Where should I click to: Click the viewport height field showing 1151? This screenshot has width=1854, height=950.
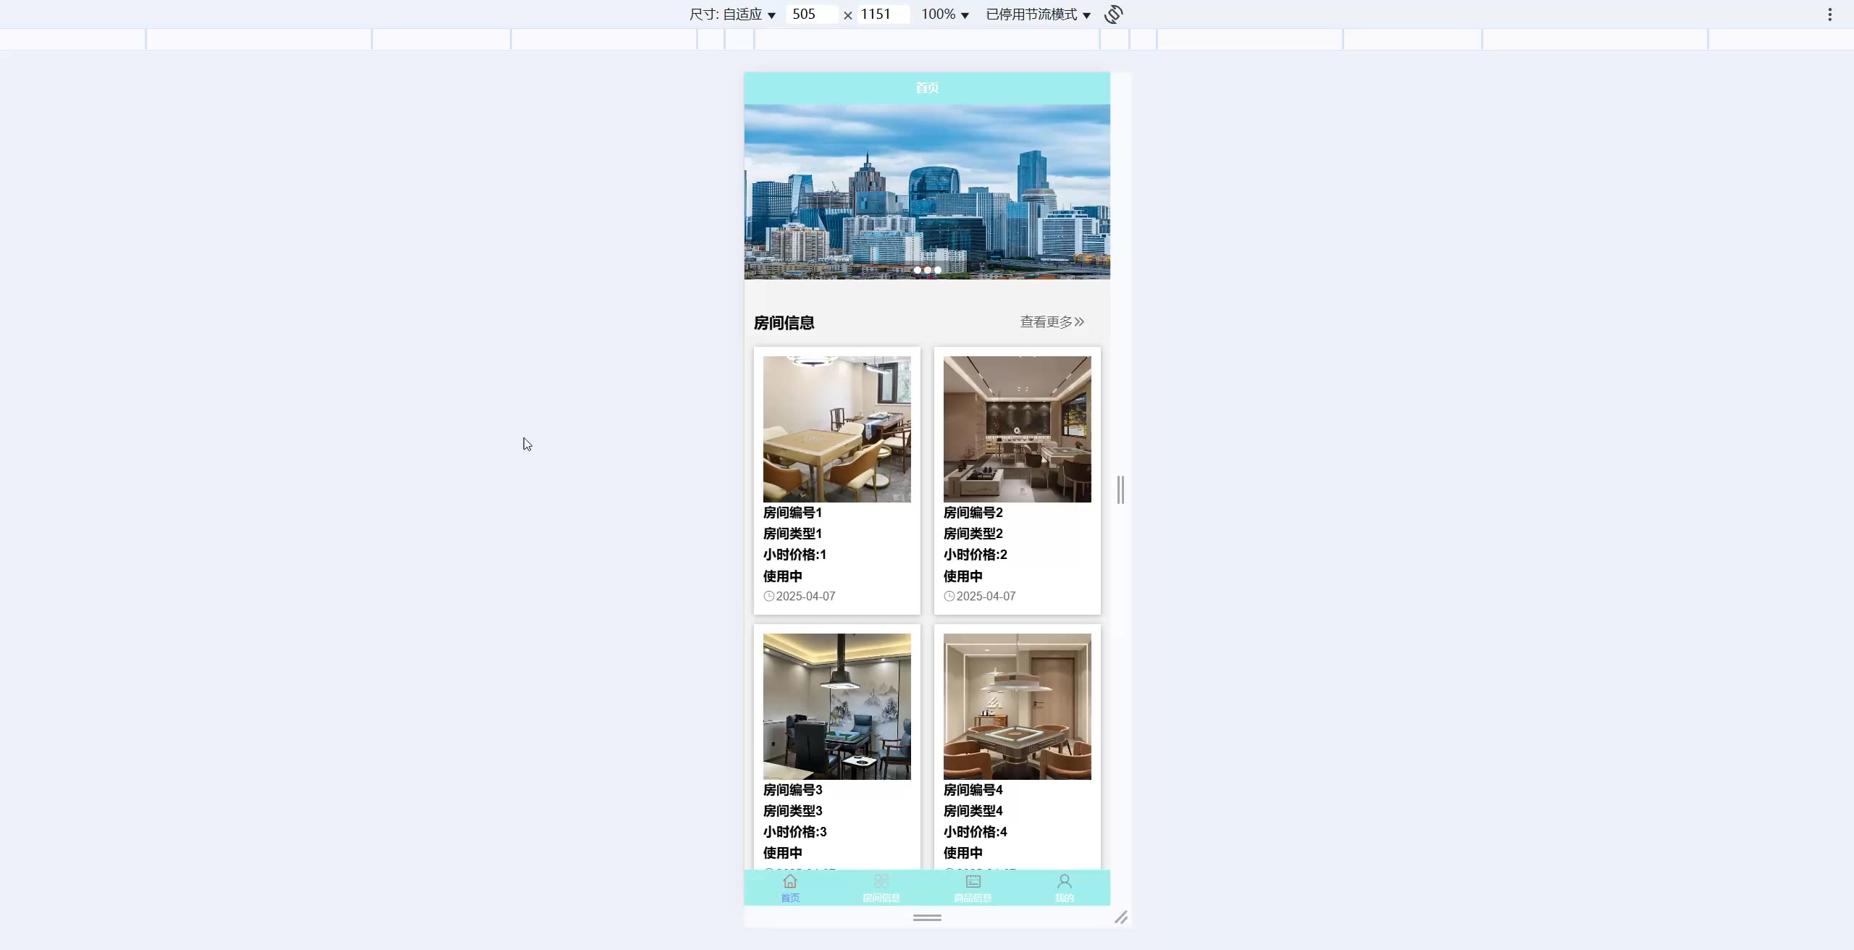pos(881,14)
